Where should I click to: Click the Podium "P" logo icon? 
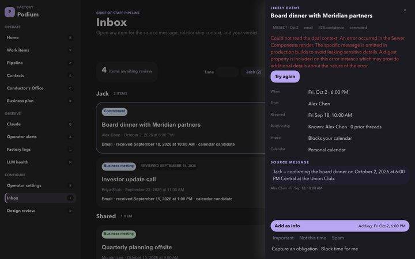(x=10, y=12)
